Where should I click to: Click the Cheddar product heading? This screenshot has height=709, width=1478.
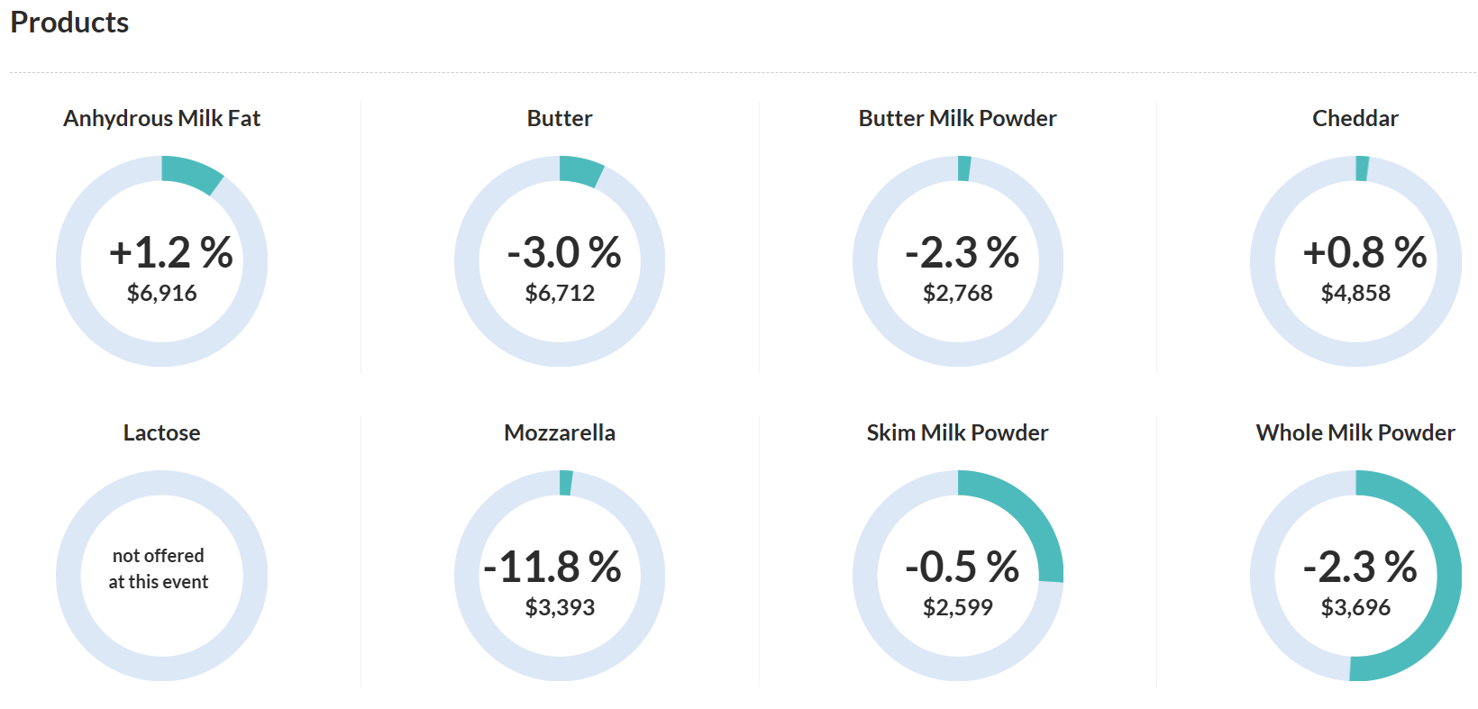[x=1355, y=119]
